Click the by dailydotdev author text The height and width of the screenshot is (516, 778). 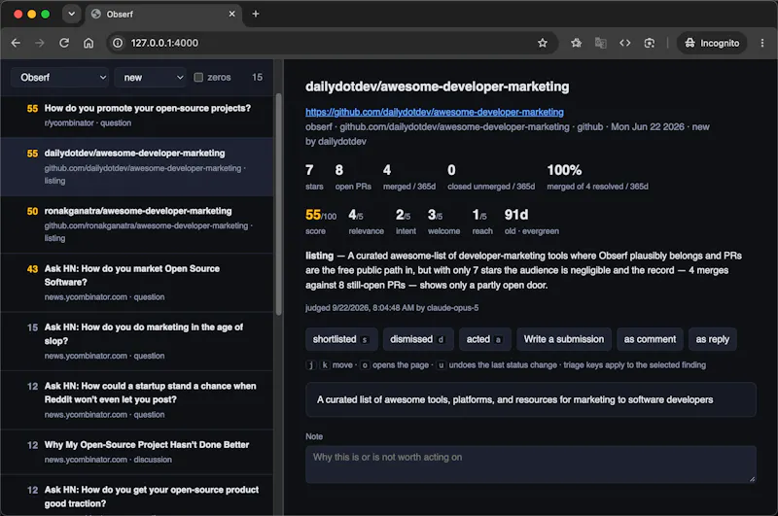pos(336,142)
